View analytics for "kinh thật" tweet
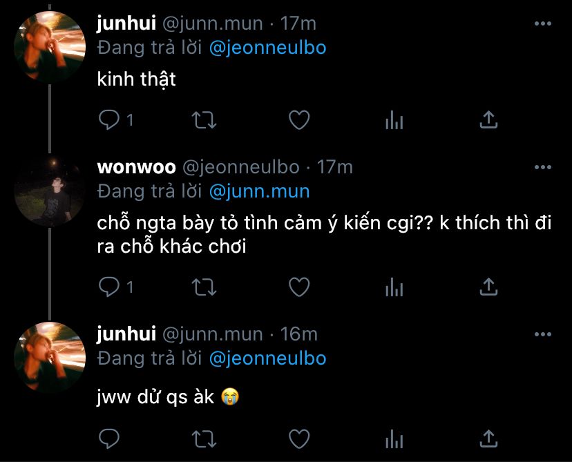Screen dimensions: 572x462 [394, 121]
